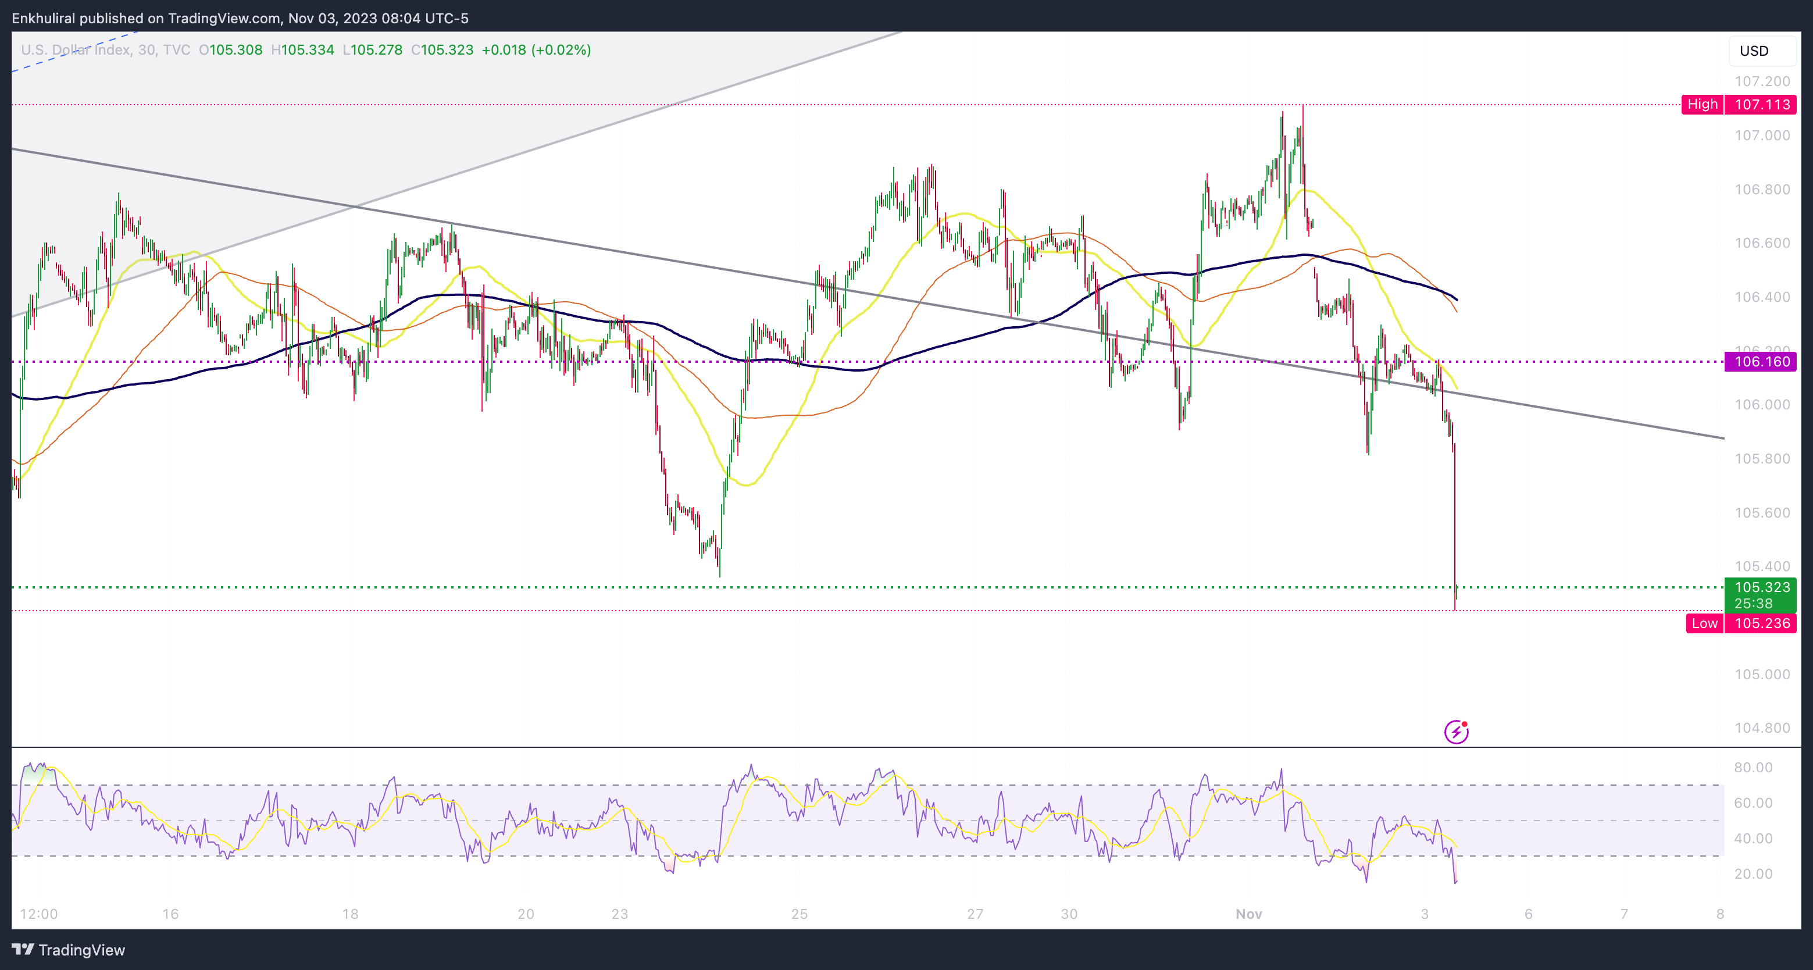The width and height of the screenshot is (1813, 970).
Task: Click the +0.018 (+0.02%) change text
Action: pyautogui.click(x=536, y=50)
